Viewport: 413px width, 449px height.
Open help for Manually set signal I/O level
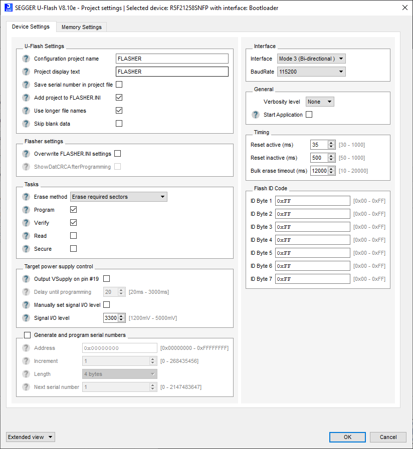pos(26,305)
